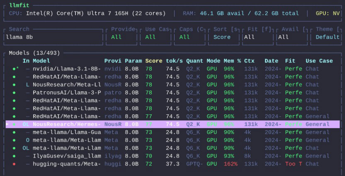
Task: Click the Search field containing 'llama 8b'
Action: [53, 37]
